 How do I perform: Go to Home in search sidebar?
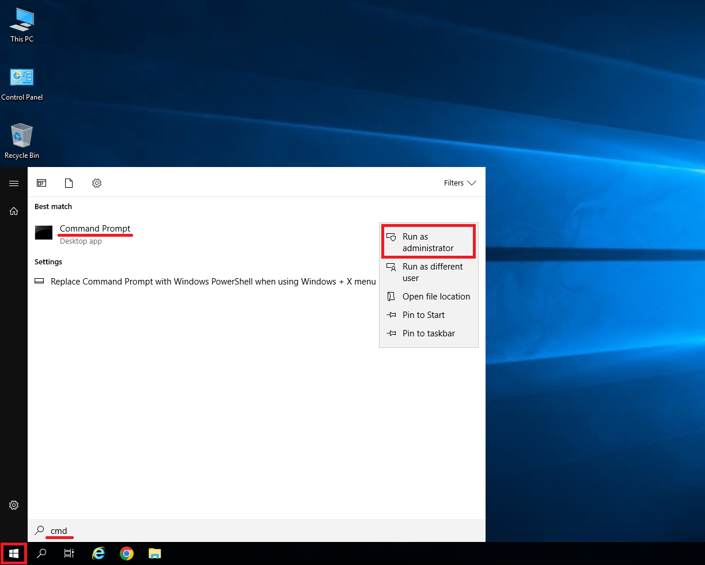[14, 211]
